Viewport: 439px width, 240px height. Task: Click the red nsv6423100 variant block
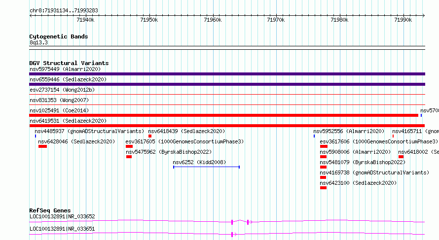coord(324,188)
